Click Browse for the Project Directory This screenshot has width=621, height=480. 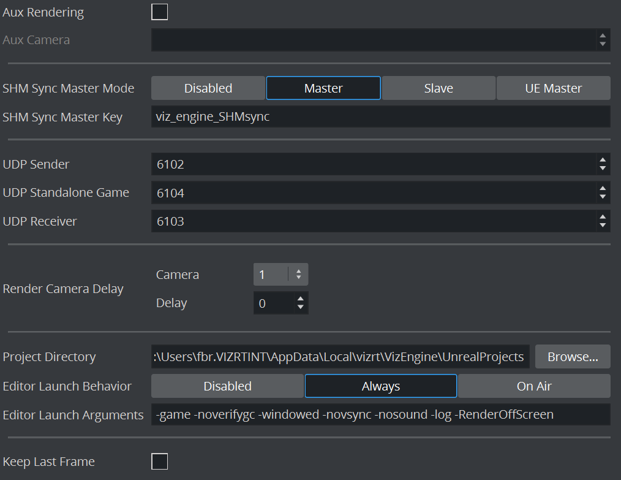click(573, 357)
